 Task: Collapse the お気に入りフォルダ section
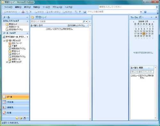click(27, 21)
